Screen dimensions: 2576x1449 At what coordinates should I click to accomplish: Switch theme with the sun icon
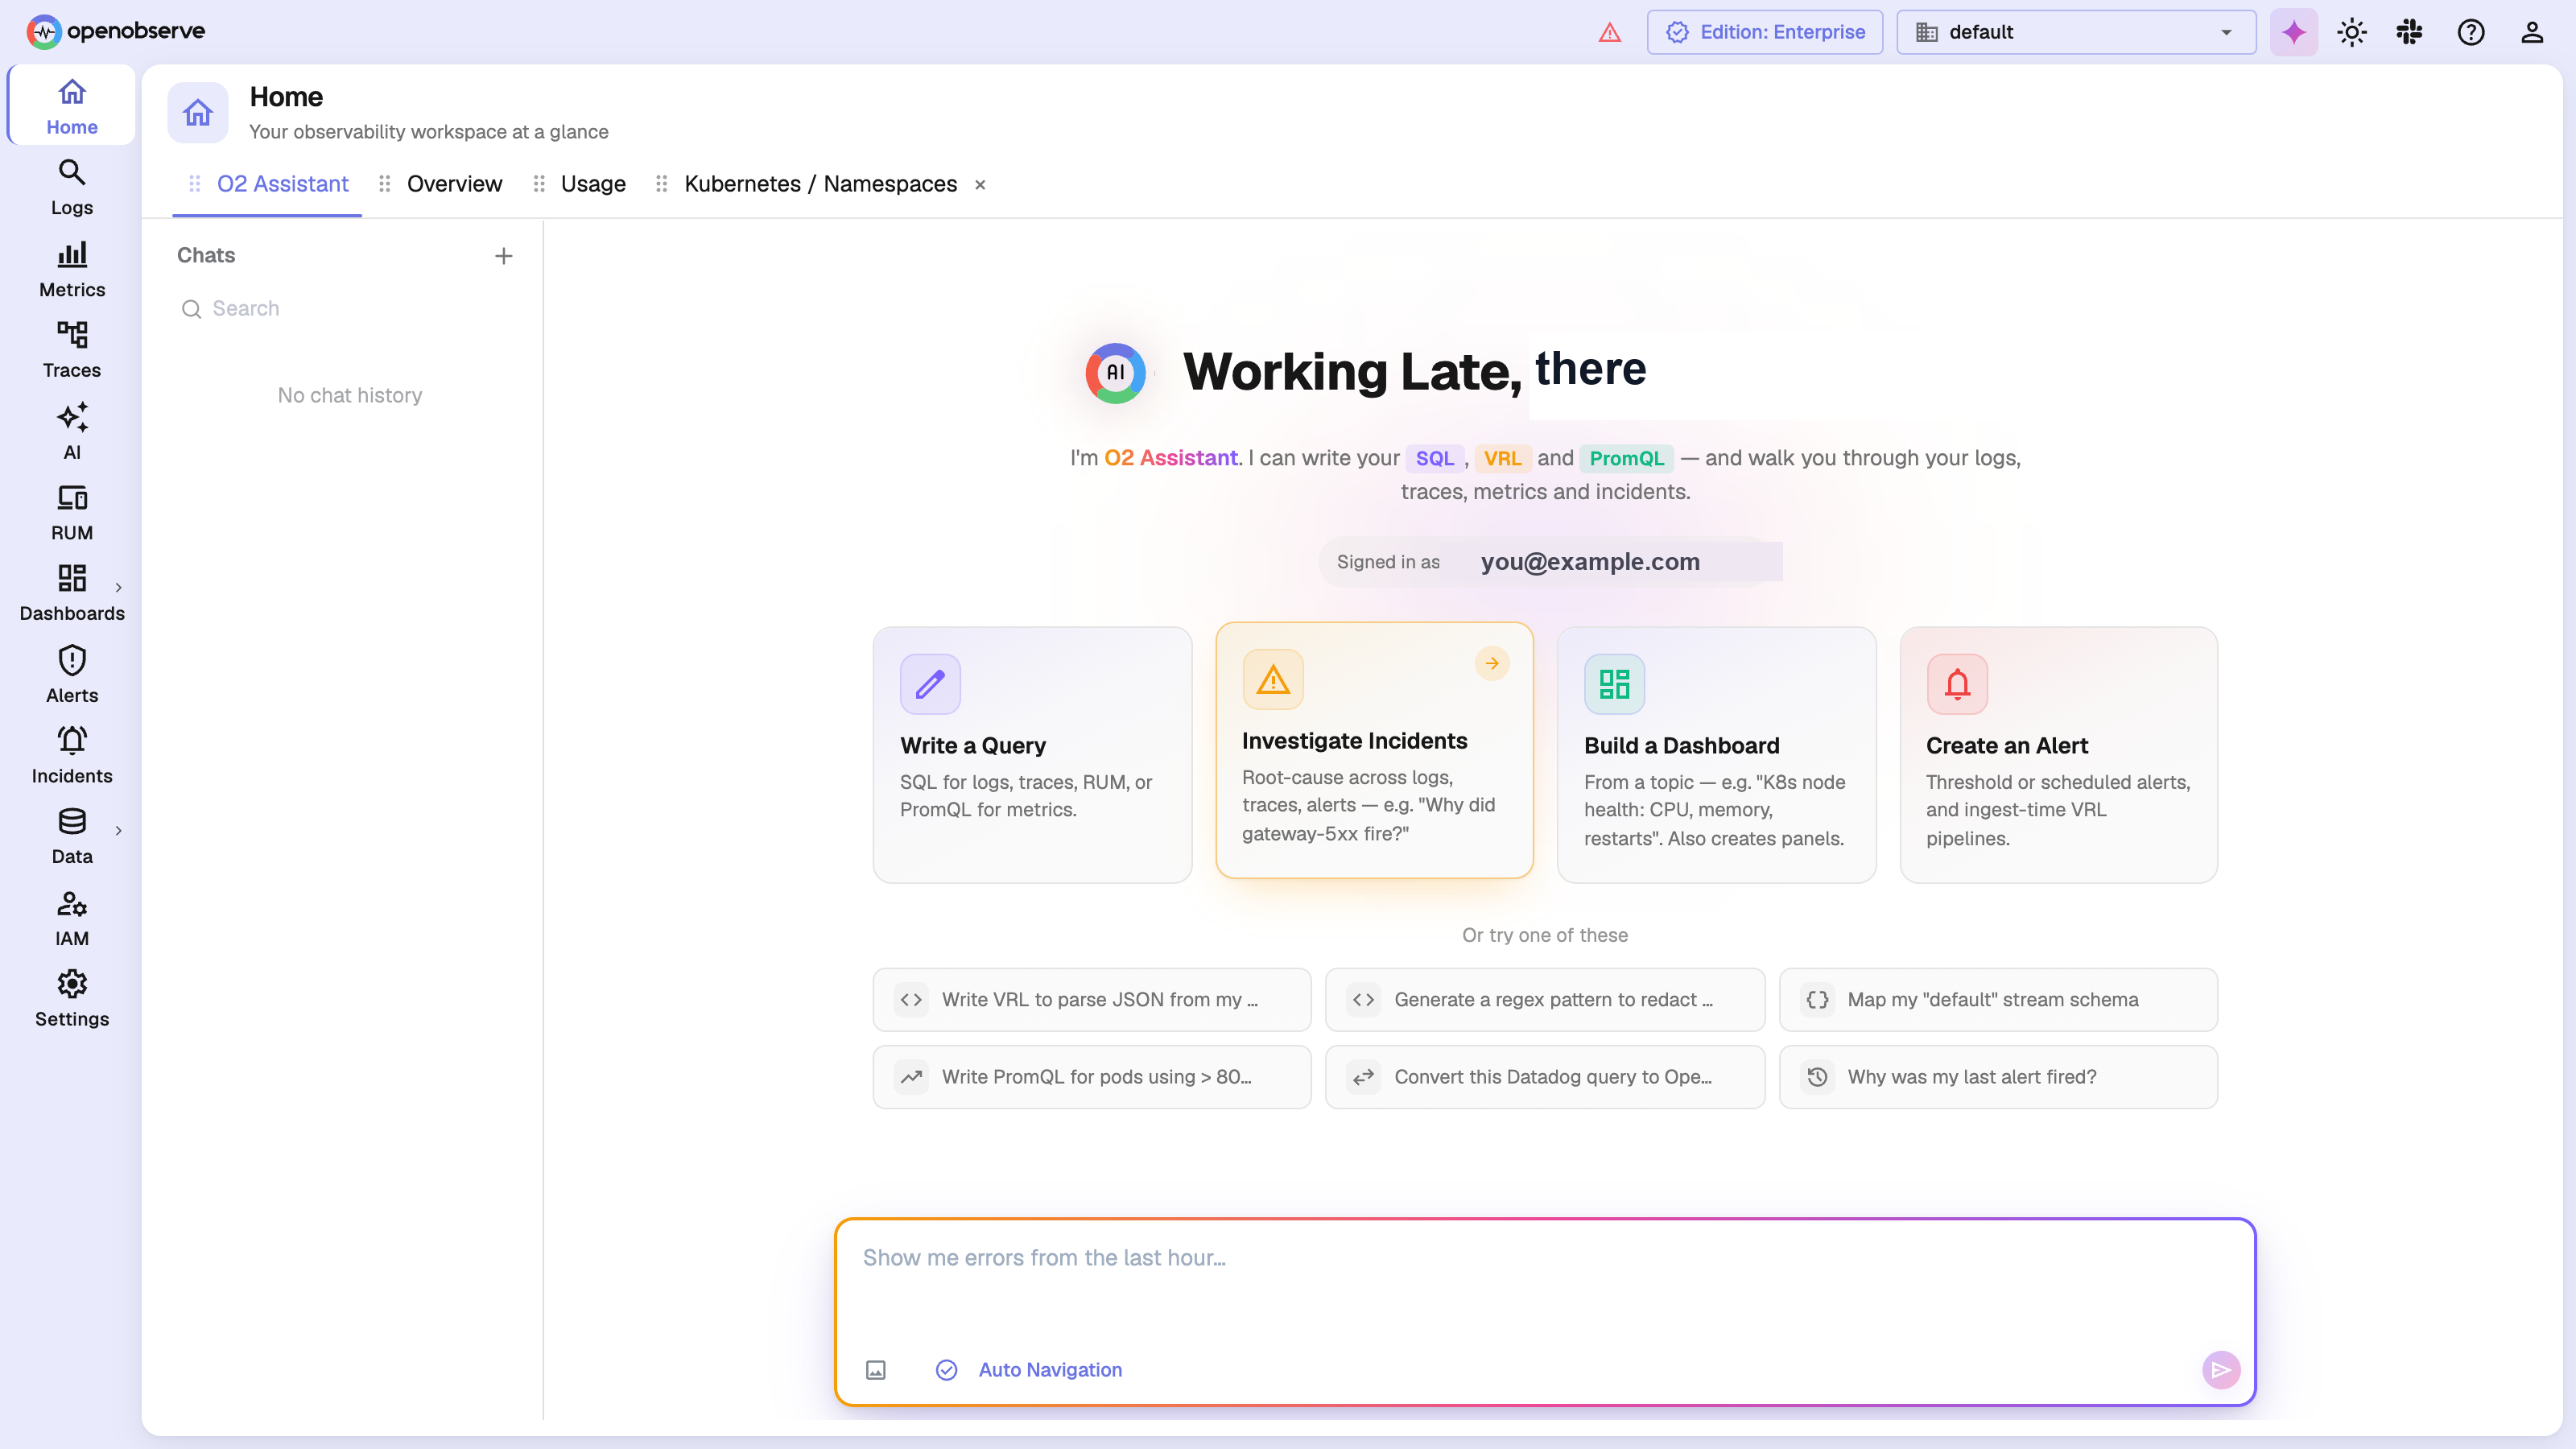(x=2351, y=32)
